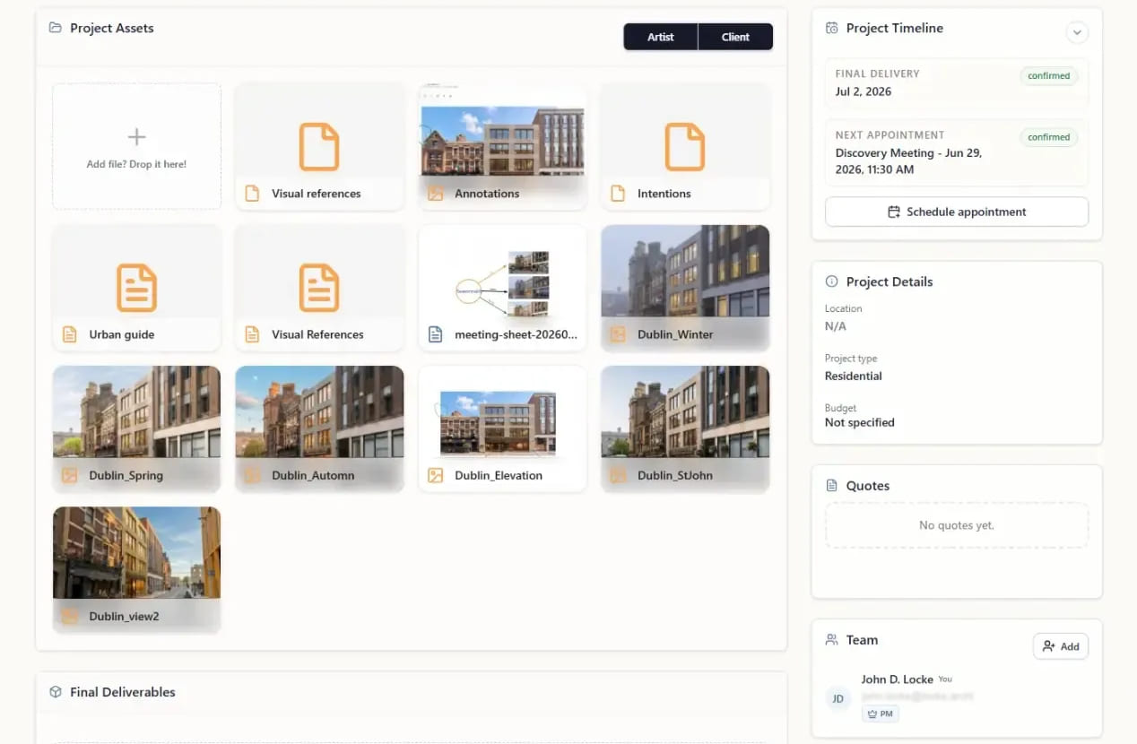Click the Intentions document icon
The image size is (1137, 744).
[684, 147]
